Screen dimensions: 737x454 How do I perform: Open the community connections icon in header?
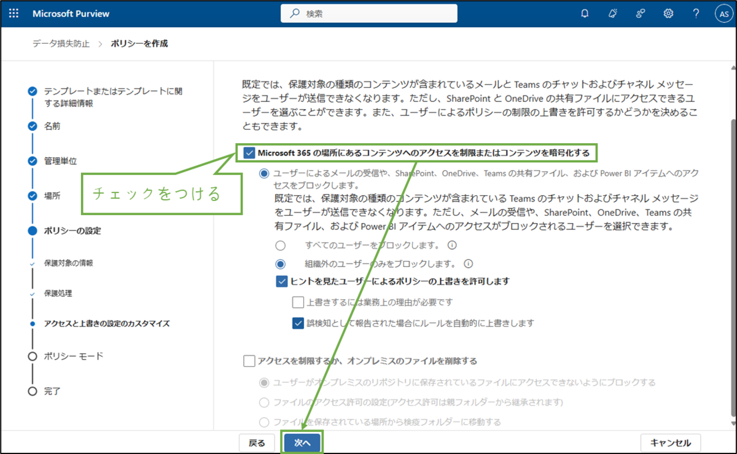click(641, 14)
